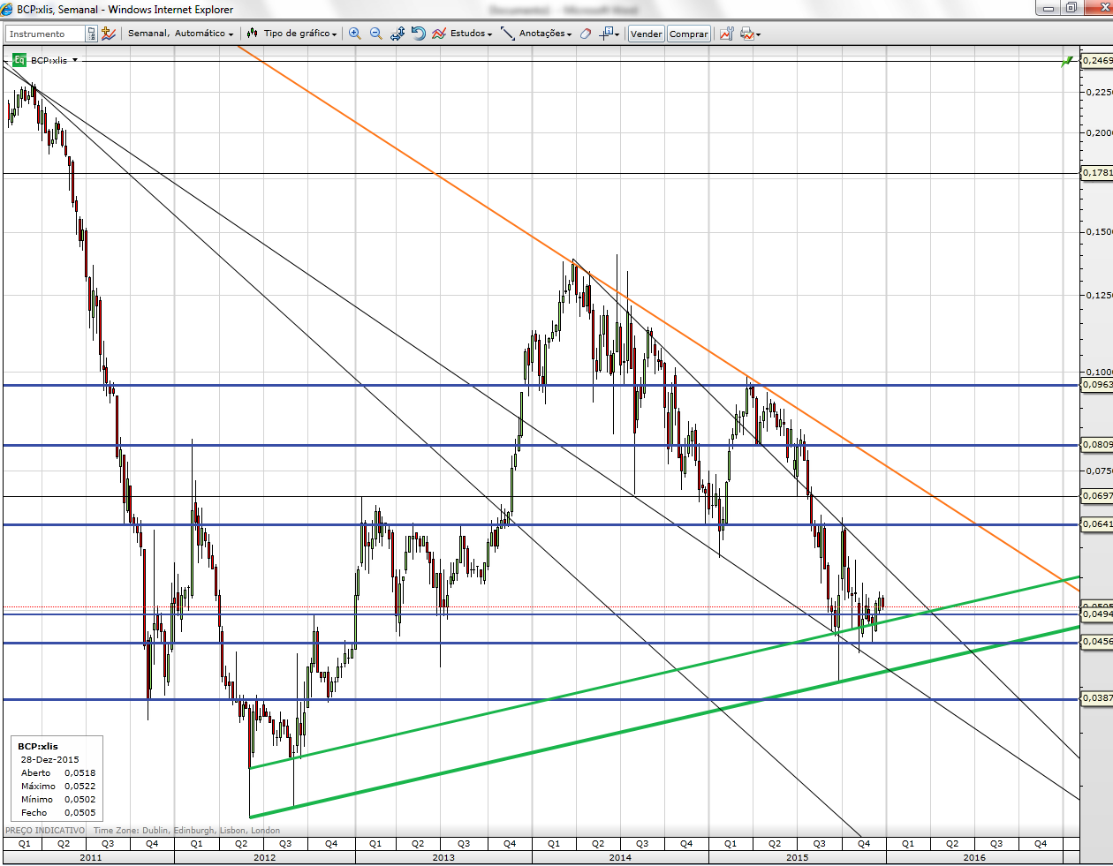Click the zoom in magnifier icon
This screenshot has width=1113, height=866.
tap(354, 34)
